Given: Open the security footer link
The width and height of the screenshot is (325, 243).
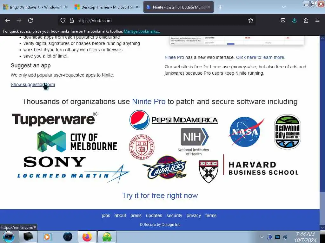Looking at the screenshot, I should tap(174, 215).
